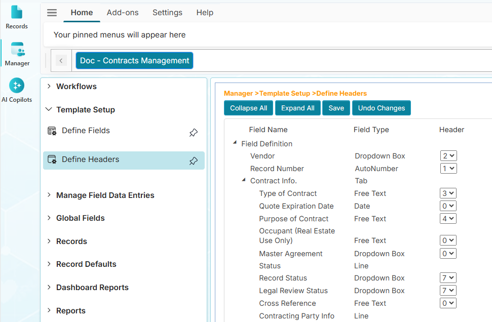This screenshot has width=492, height=322.
Task: Click the Save button
Action: coord(336,108)
